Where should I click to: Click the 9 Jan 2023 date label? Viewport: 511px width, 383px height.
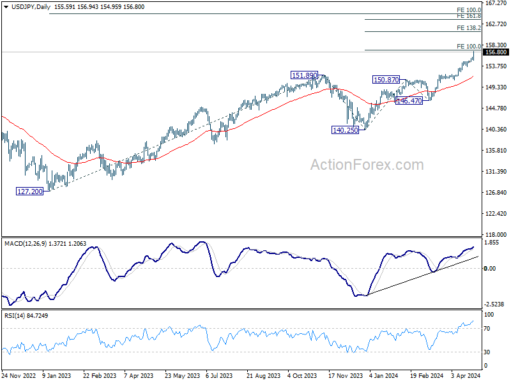click(57, 376)
